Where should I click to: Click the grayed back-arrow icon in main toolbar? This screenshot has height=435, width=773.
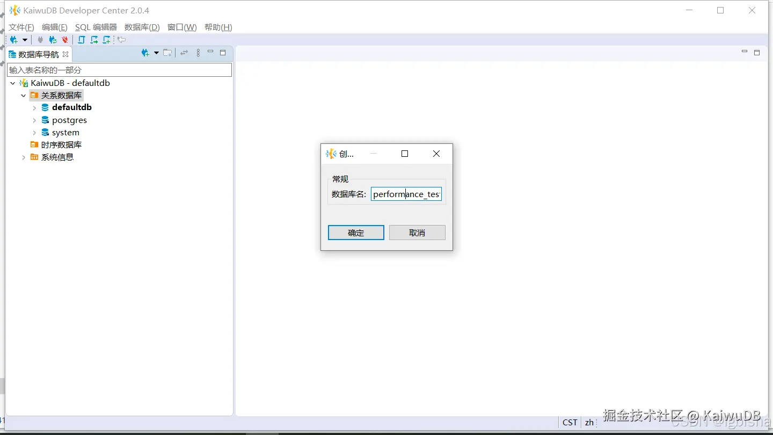(122, 40)
